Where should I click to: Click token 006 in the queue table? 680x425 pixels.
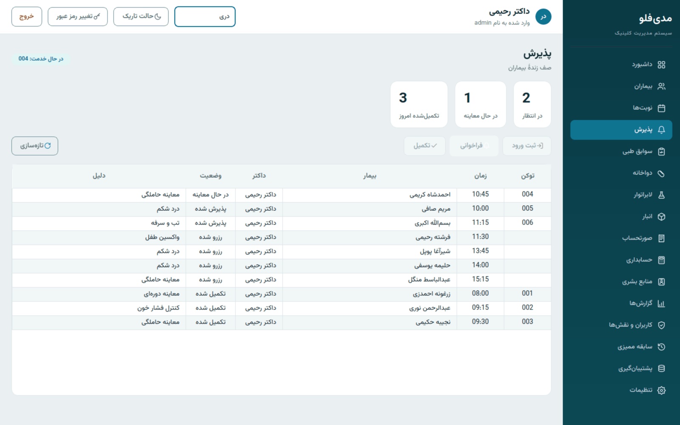[x=527, y=223]
